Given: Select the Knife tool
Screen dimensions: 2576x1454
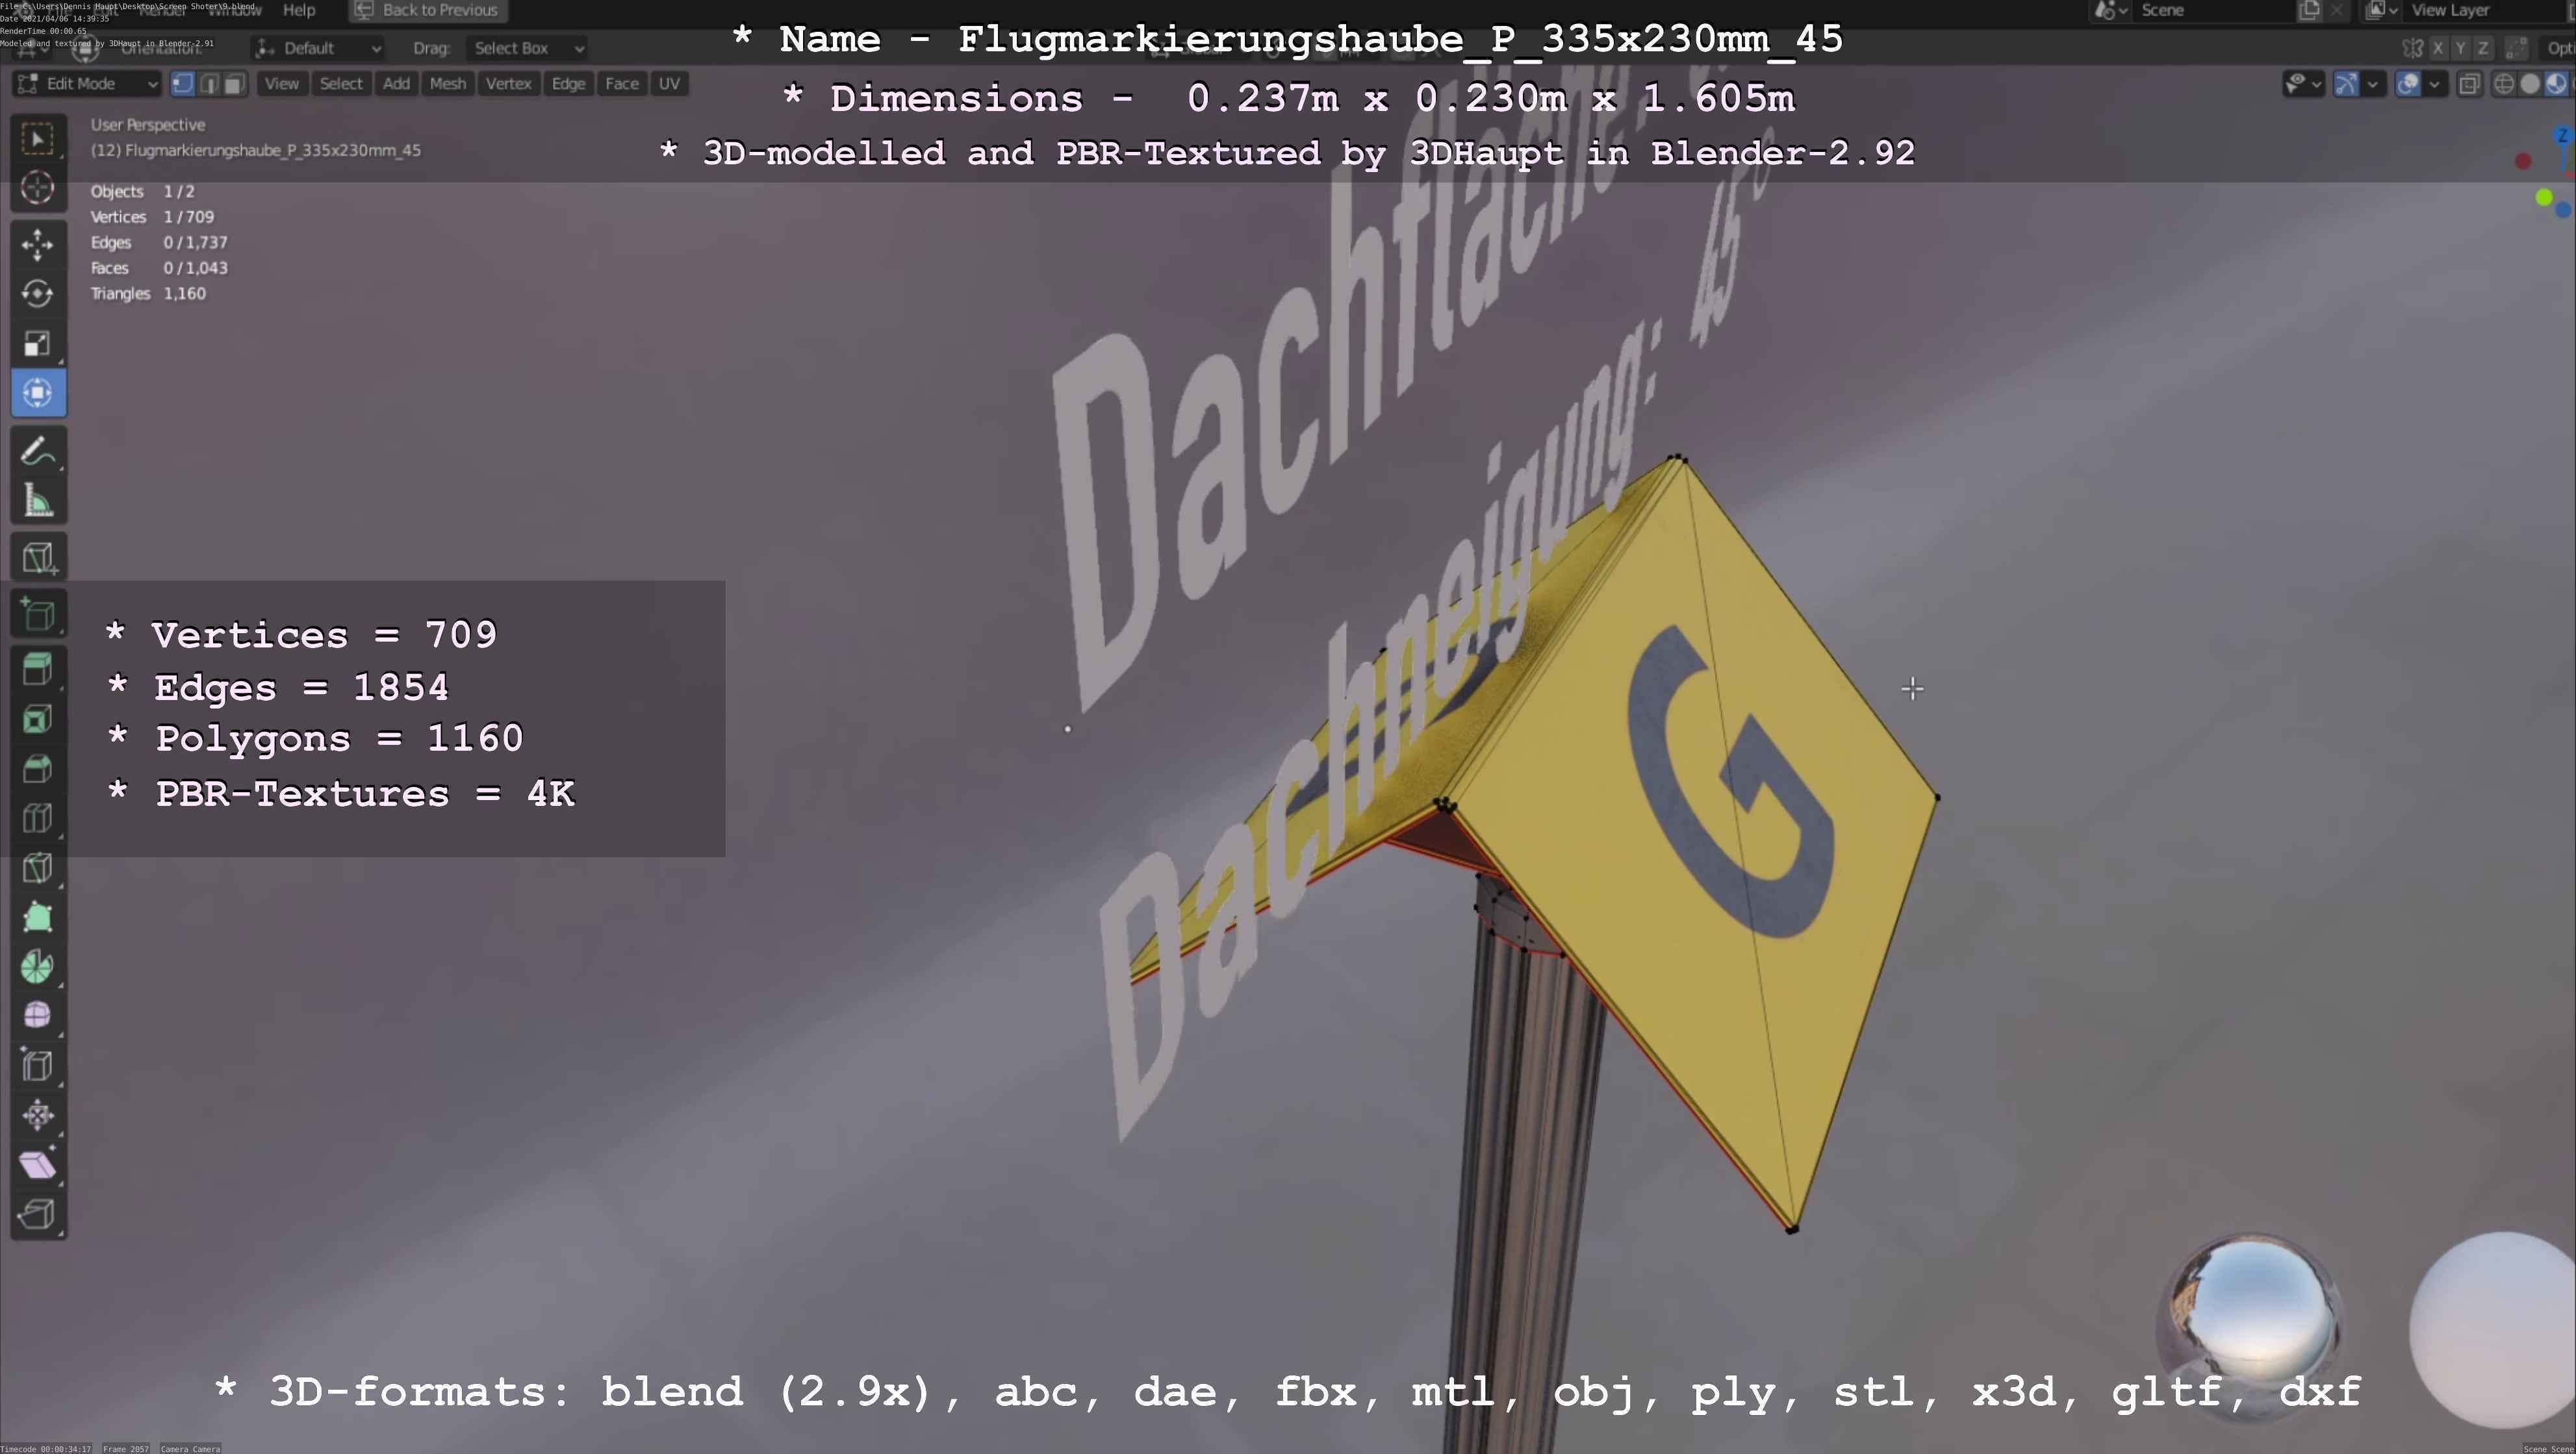Looking at the screenshot, I should [38, 868].
